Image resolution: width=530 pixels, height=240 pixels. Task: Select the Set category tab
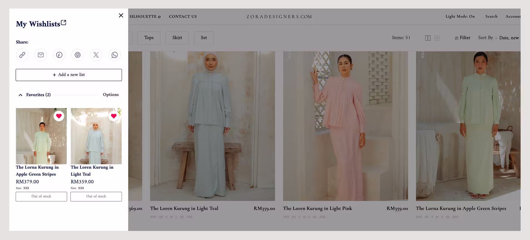click(x=204, y=38)
